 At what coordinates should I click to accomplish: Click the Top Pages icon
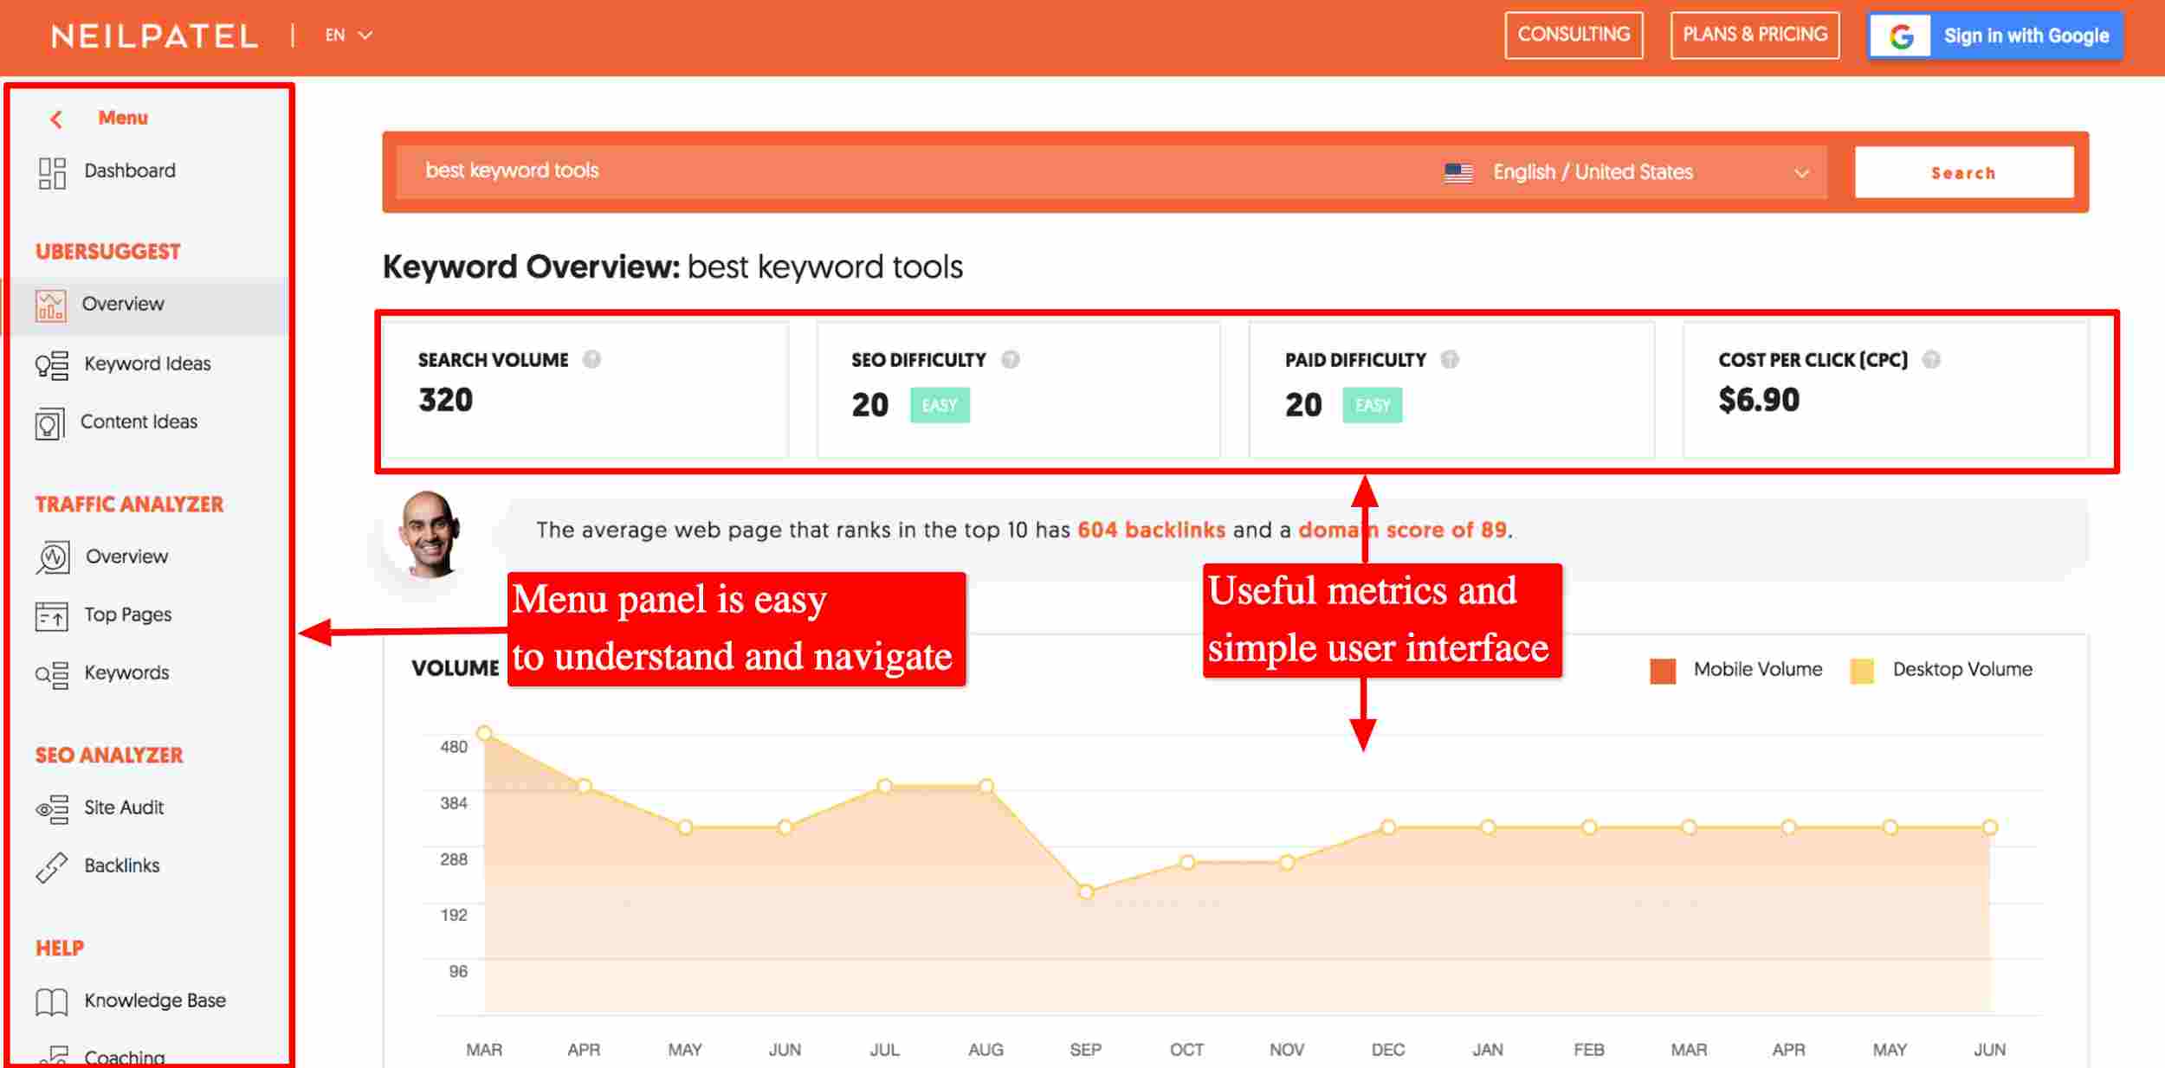click(x=52, y=616)
